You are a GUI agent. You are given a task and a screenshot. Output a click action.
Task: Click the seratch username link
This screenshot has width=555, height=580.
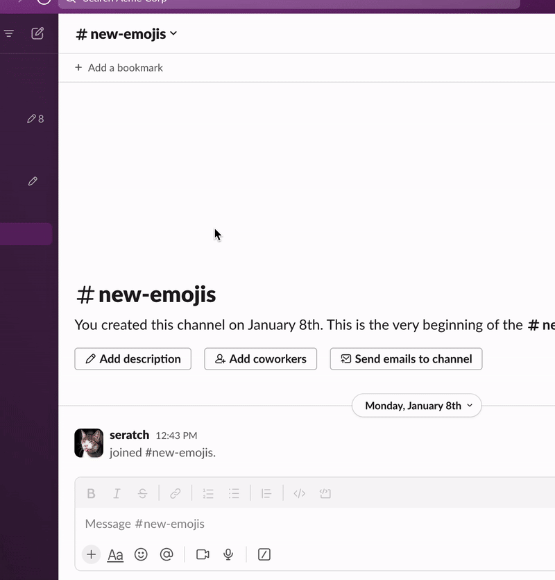point(129,435)
